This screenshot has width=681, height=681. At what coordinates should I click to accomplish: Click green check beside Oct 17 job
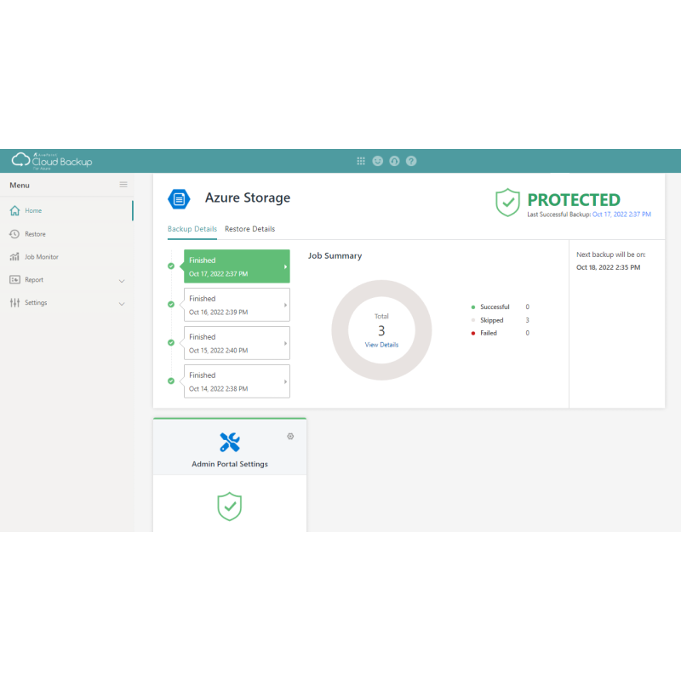(171, 266)
